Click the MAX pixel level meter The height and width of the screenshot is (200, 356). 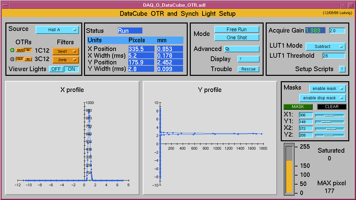(x=289, y=170)
